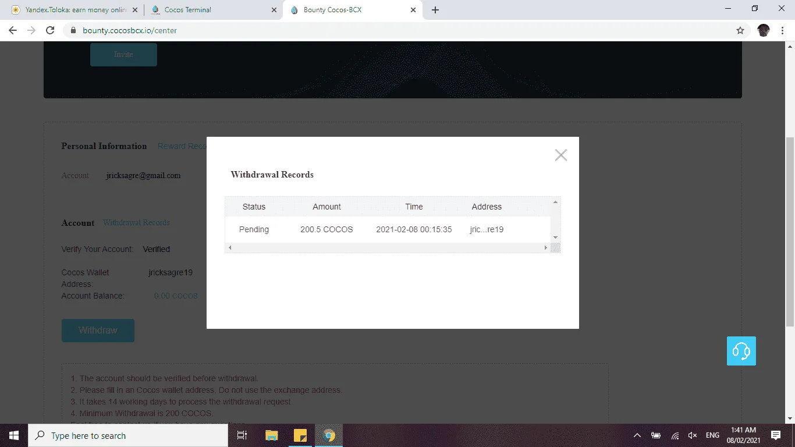Click the Withdraw button

98,331
